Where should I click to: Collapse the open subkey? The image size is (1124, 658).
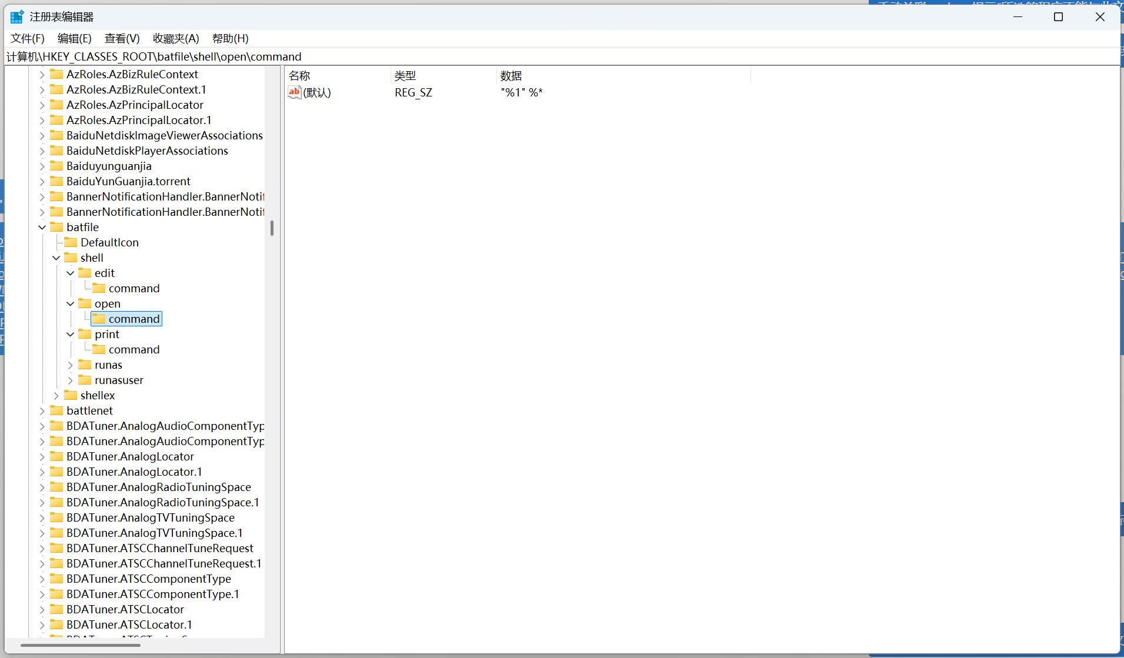[x=70, y=303]
